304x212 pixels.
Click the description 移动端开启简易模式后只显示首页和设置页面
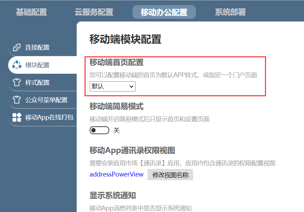pos(150,119)
